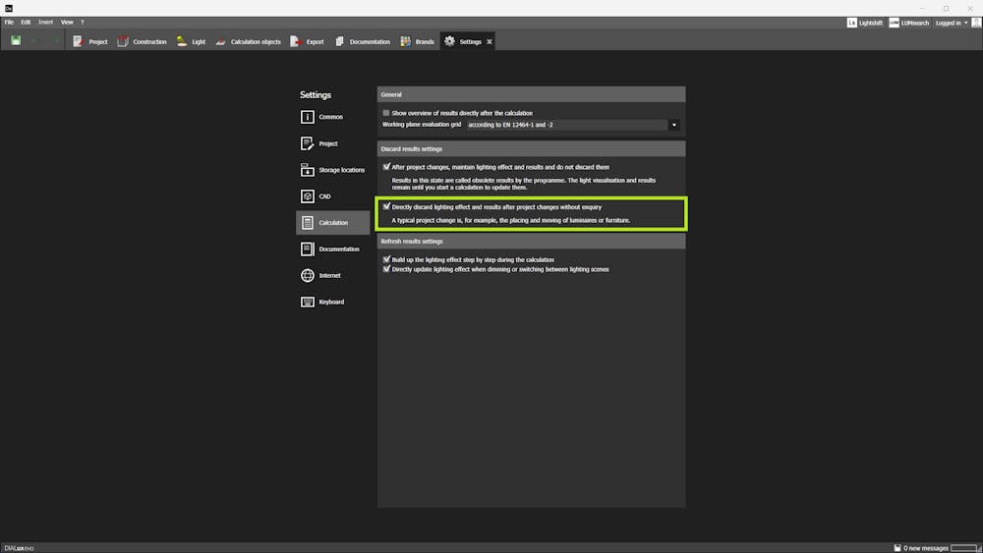Open the ? help menu

[x=83, y=22]
